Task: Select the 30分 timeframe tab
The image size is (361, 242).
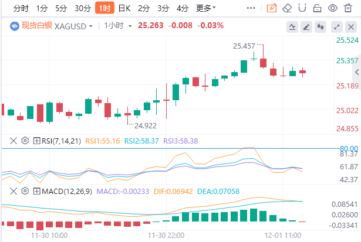Action: (83, 8)
